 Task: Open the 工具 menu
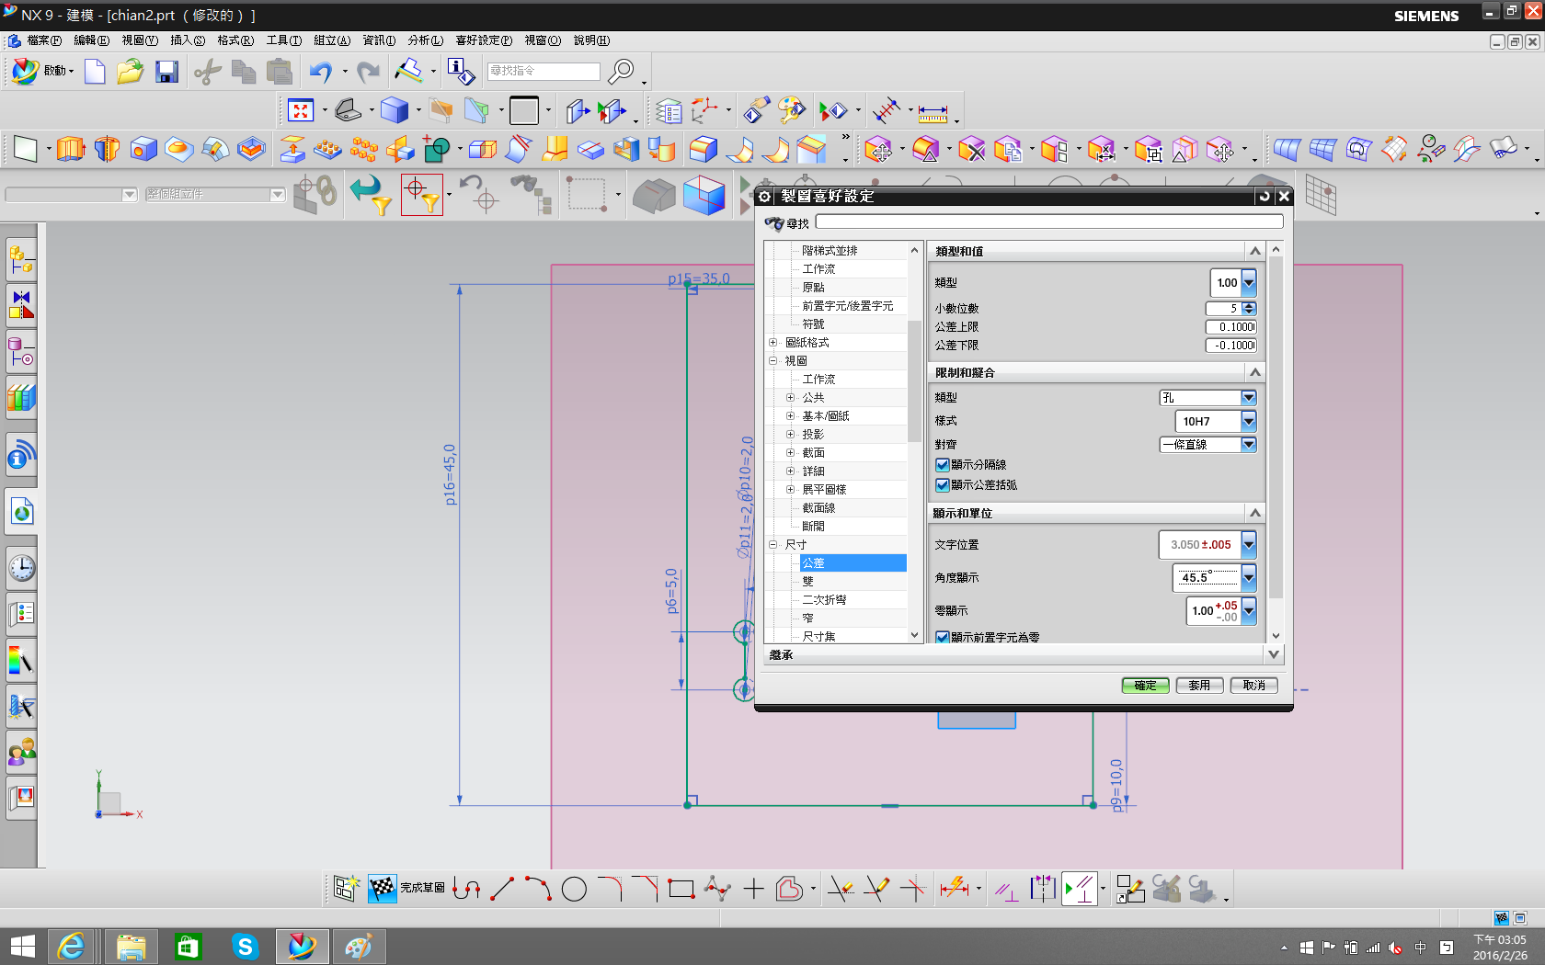283,40
